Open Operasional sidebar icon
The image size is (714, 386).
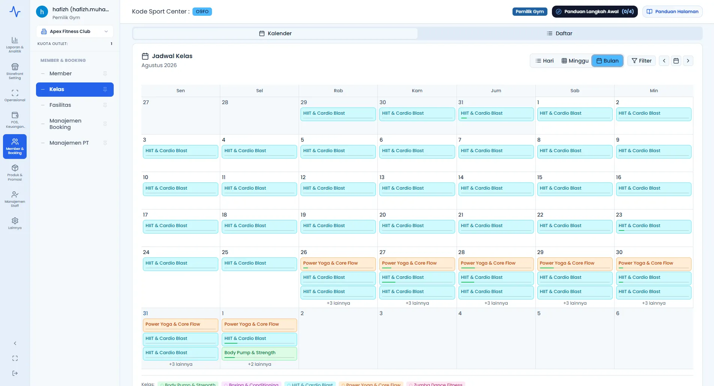point(15,96)
